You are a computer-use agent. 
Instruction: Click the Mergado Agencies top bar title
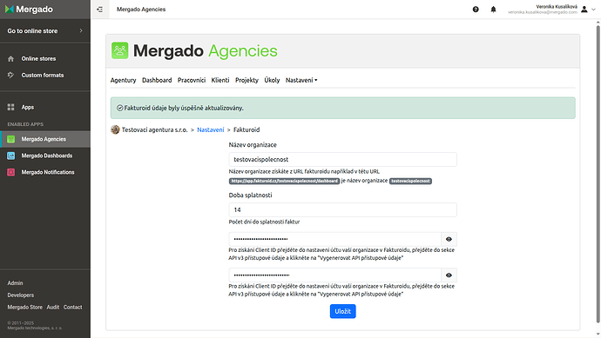pyautogui.click(x=141, y=10)
